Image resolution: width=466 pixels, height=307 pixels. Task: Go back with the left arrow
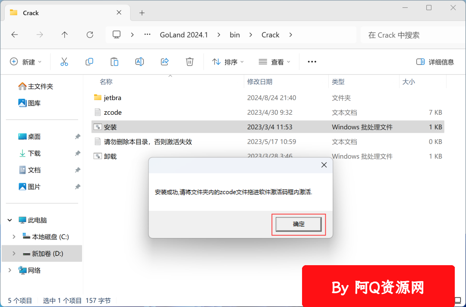[15, 35]
